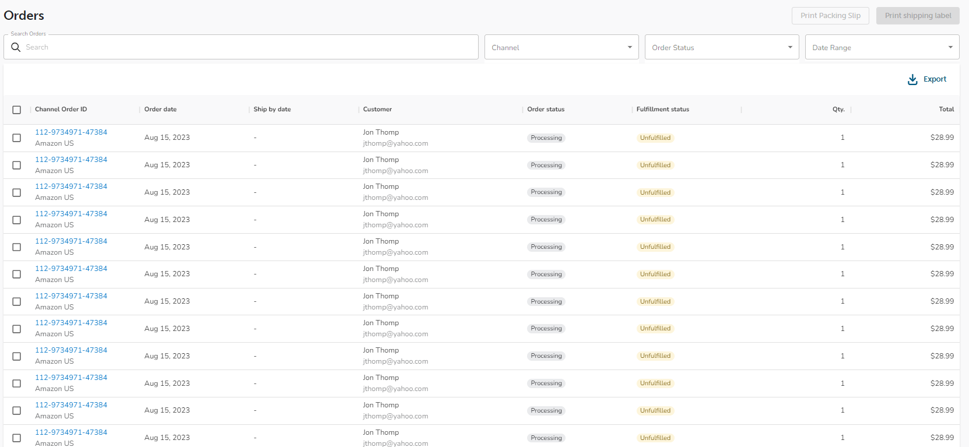Open the Date Range filter dropdown
969x447 pixels.
(882, 47)
